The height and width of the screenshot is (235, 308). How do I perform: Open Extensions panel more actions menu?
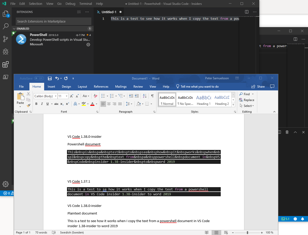coord(87,12)
